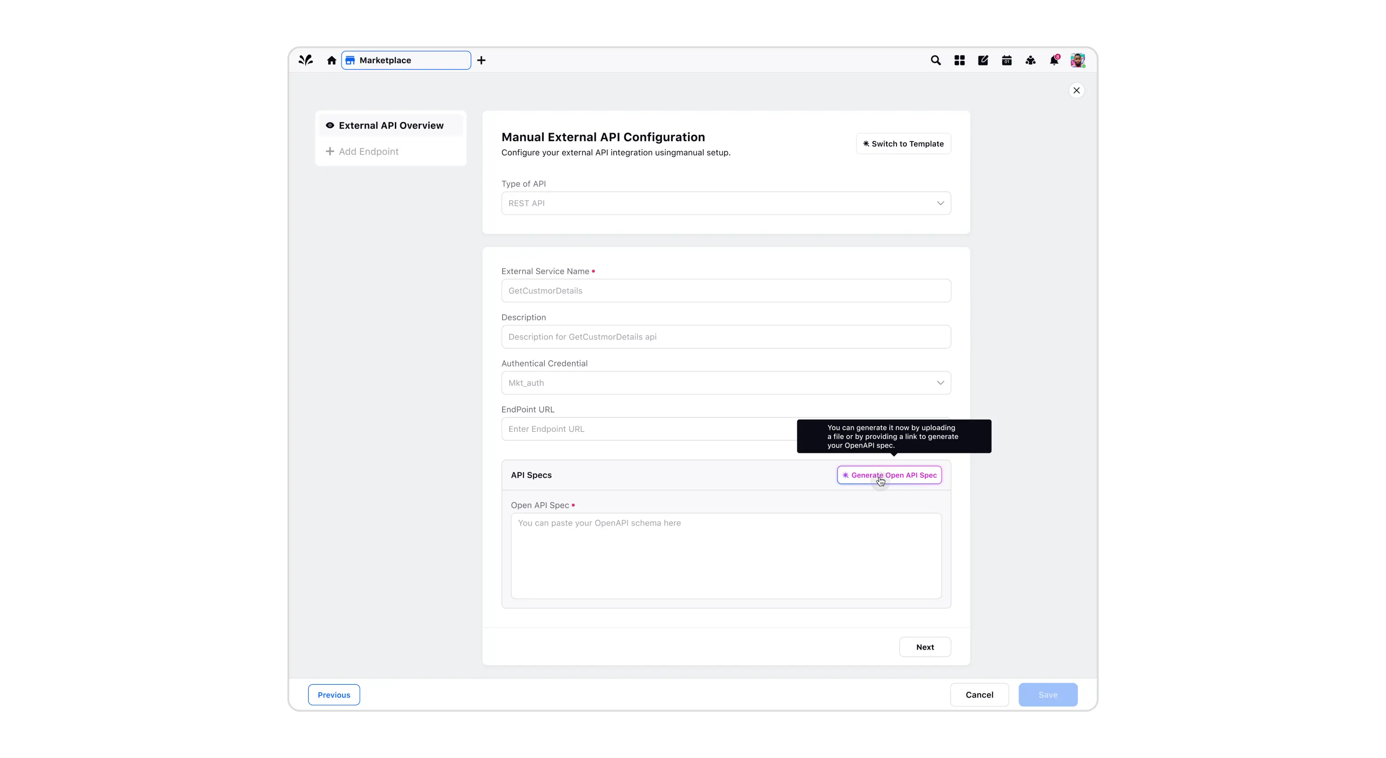The image size is (1386, 758).
Task: Close the configuration dialog with X
Action: (1076, 90)
